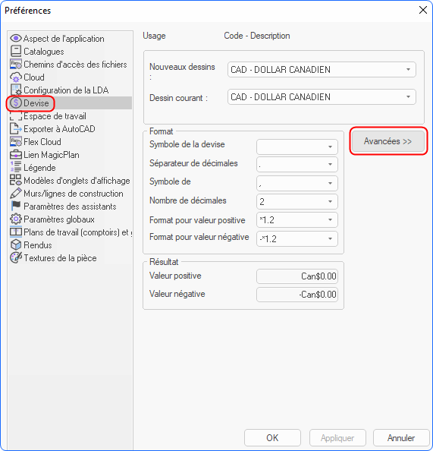Open the Lien MagicPlan briefcase icon
The image size is (433, 451).
(16, 155)
